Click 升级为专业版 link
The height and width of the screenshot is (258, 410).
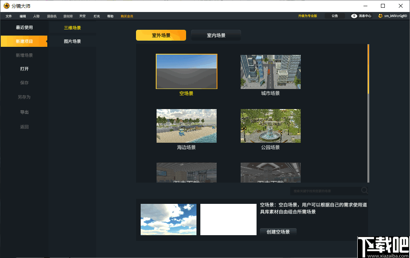308,16
